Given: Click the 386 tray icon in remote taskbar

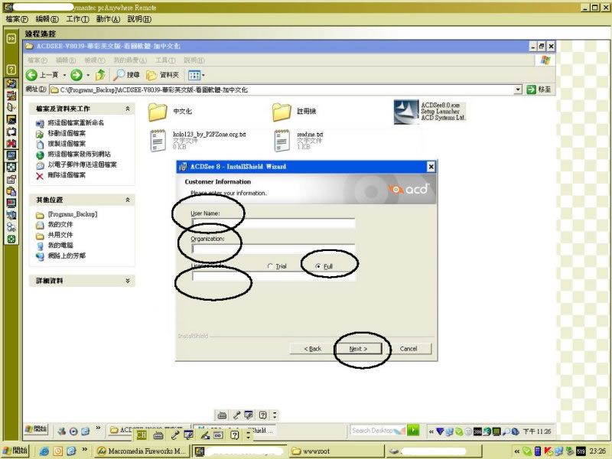Looking at the screenshot, I should click(x=477, y=431).
